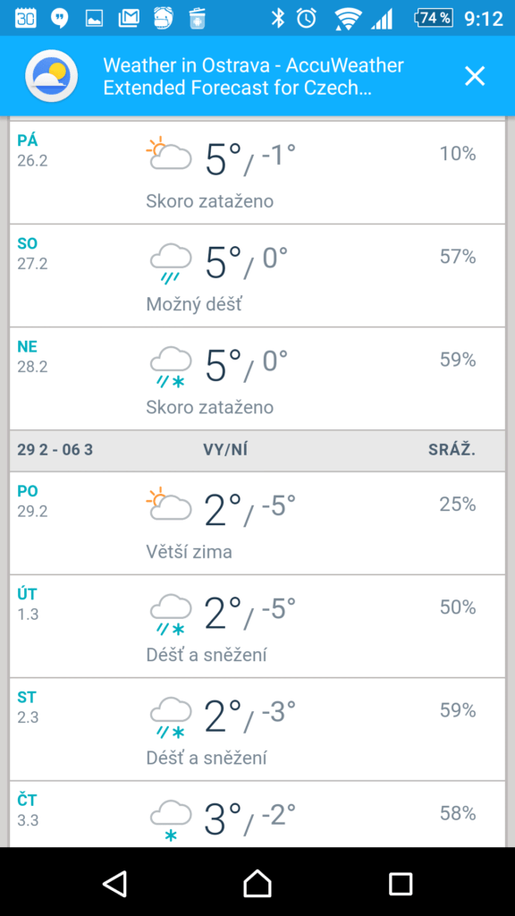Tap the snow cloud icon for ČT 3.3
The width and height of the screenshot is (515, 916).
171,820
